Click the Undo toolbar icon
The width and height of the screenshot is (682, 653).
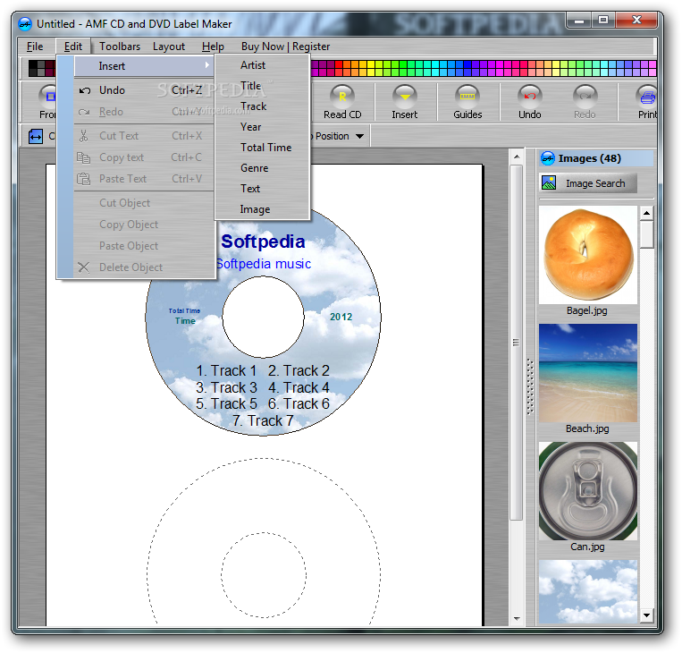pyautogui.click(x=529, y=97)
